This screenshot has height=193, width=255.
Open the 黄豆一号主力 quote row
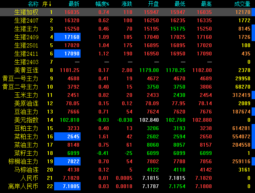point(127,78)
